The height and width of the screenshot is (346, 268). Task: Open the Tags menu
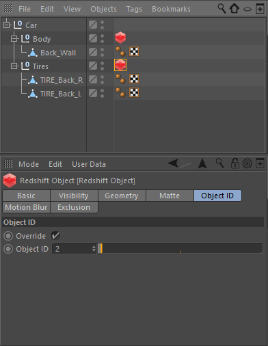[134, 9]
